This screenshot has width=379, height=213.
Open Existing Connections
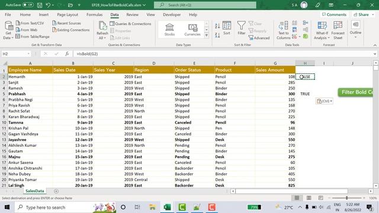(x=71, y=30)
